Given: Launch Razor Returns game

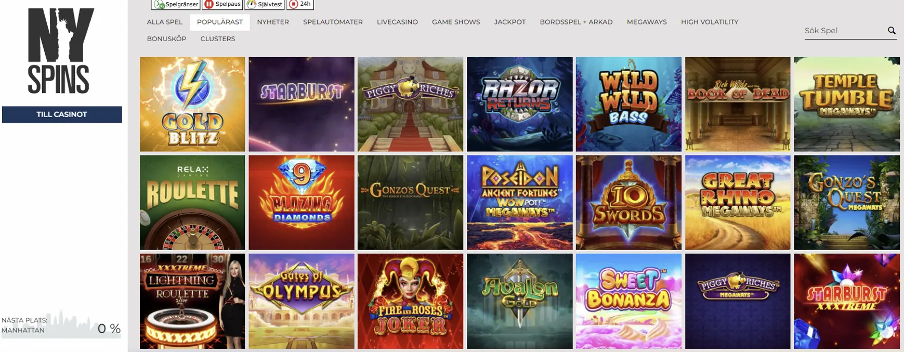Looking at the screenshot, I should point(519,104).
